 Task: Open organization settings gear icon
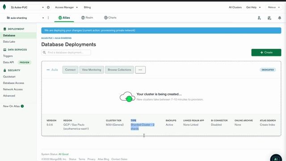pos(48,7)
